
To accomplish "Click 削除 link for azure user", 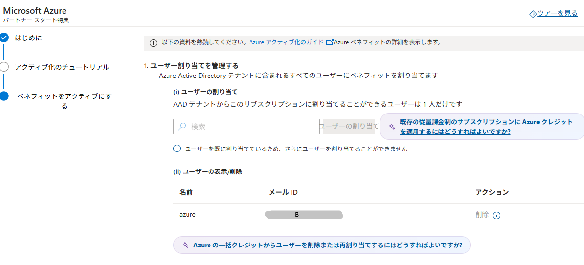I will [x=482, y=215].
